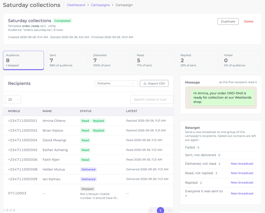Image resolution: width=265 pixels, height=213 pixels.
Task: Select page 1 in pagination
Action: pyautogui.click(x=160, y=210)
